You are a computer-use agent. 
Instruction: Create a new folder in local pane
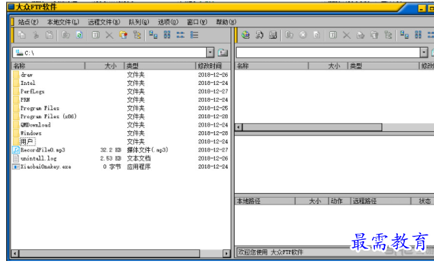click(x=123, y=35)
